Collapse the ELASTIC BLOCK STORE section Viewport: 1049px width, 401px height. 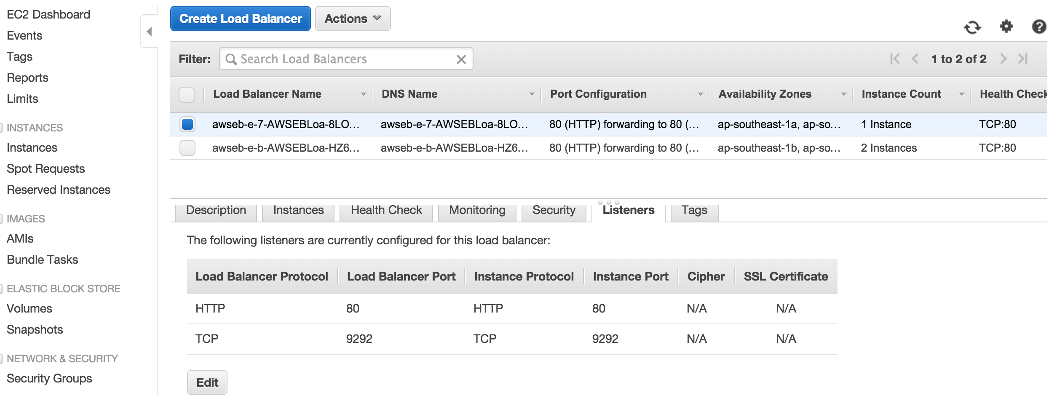(2, 289)
